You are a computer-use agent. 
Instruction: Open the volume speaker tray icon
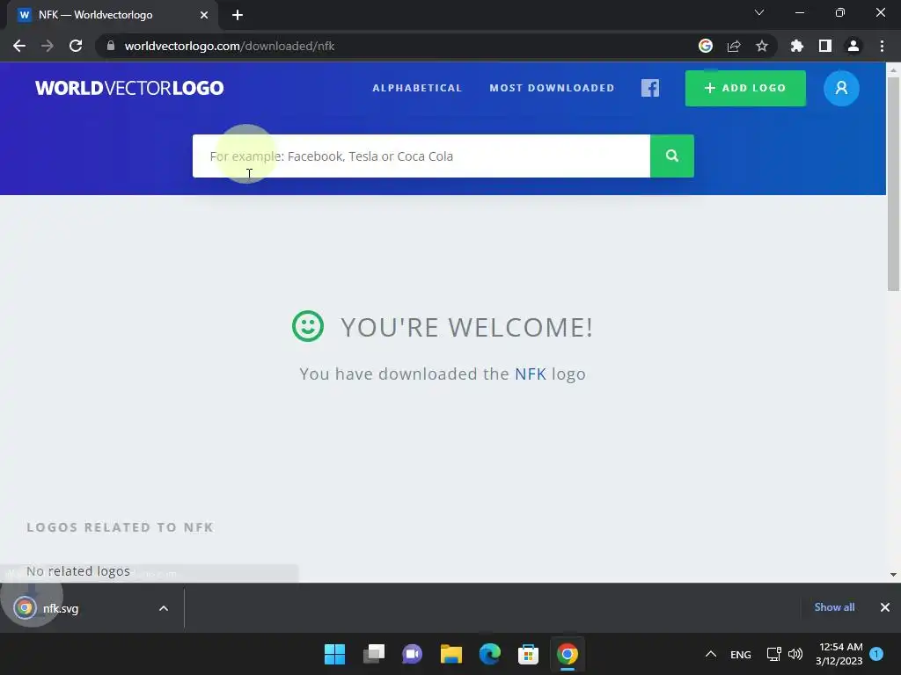click(x=795, y=654)
